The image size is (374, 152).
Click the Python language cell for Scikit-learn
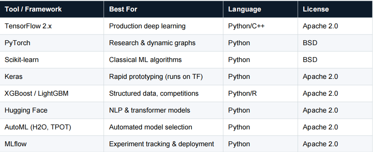pyautogui.click(x=260, y=60)
